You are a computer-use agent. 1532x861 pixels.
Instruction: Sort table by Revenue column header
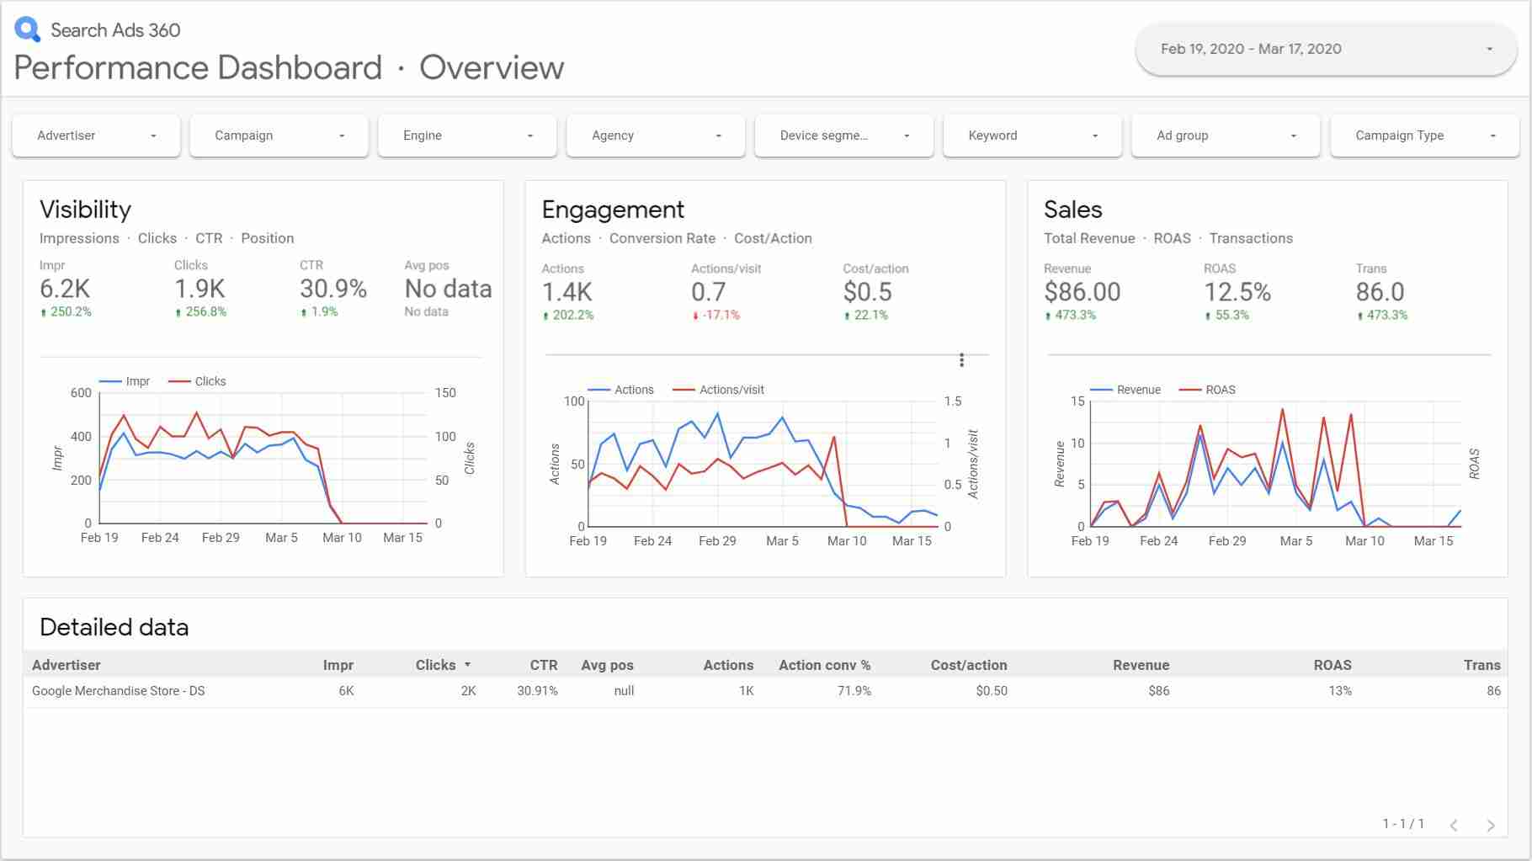(1141, 665)
